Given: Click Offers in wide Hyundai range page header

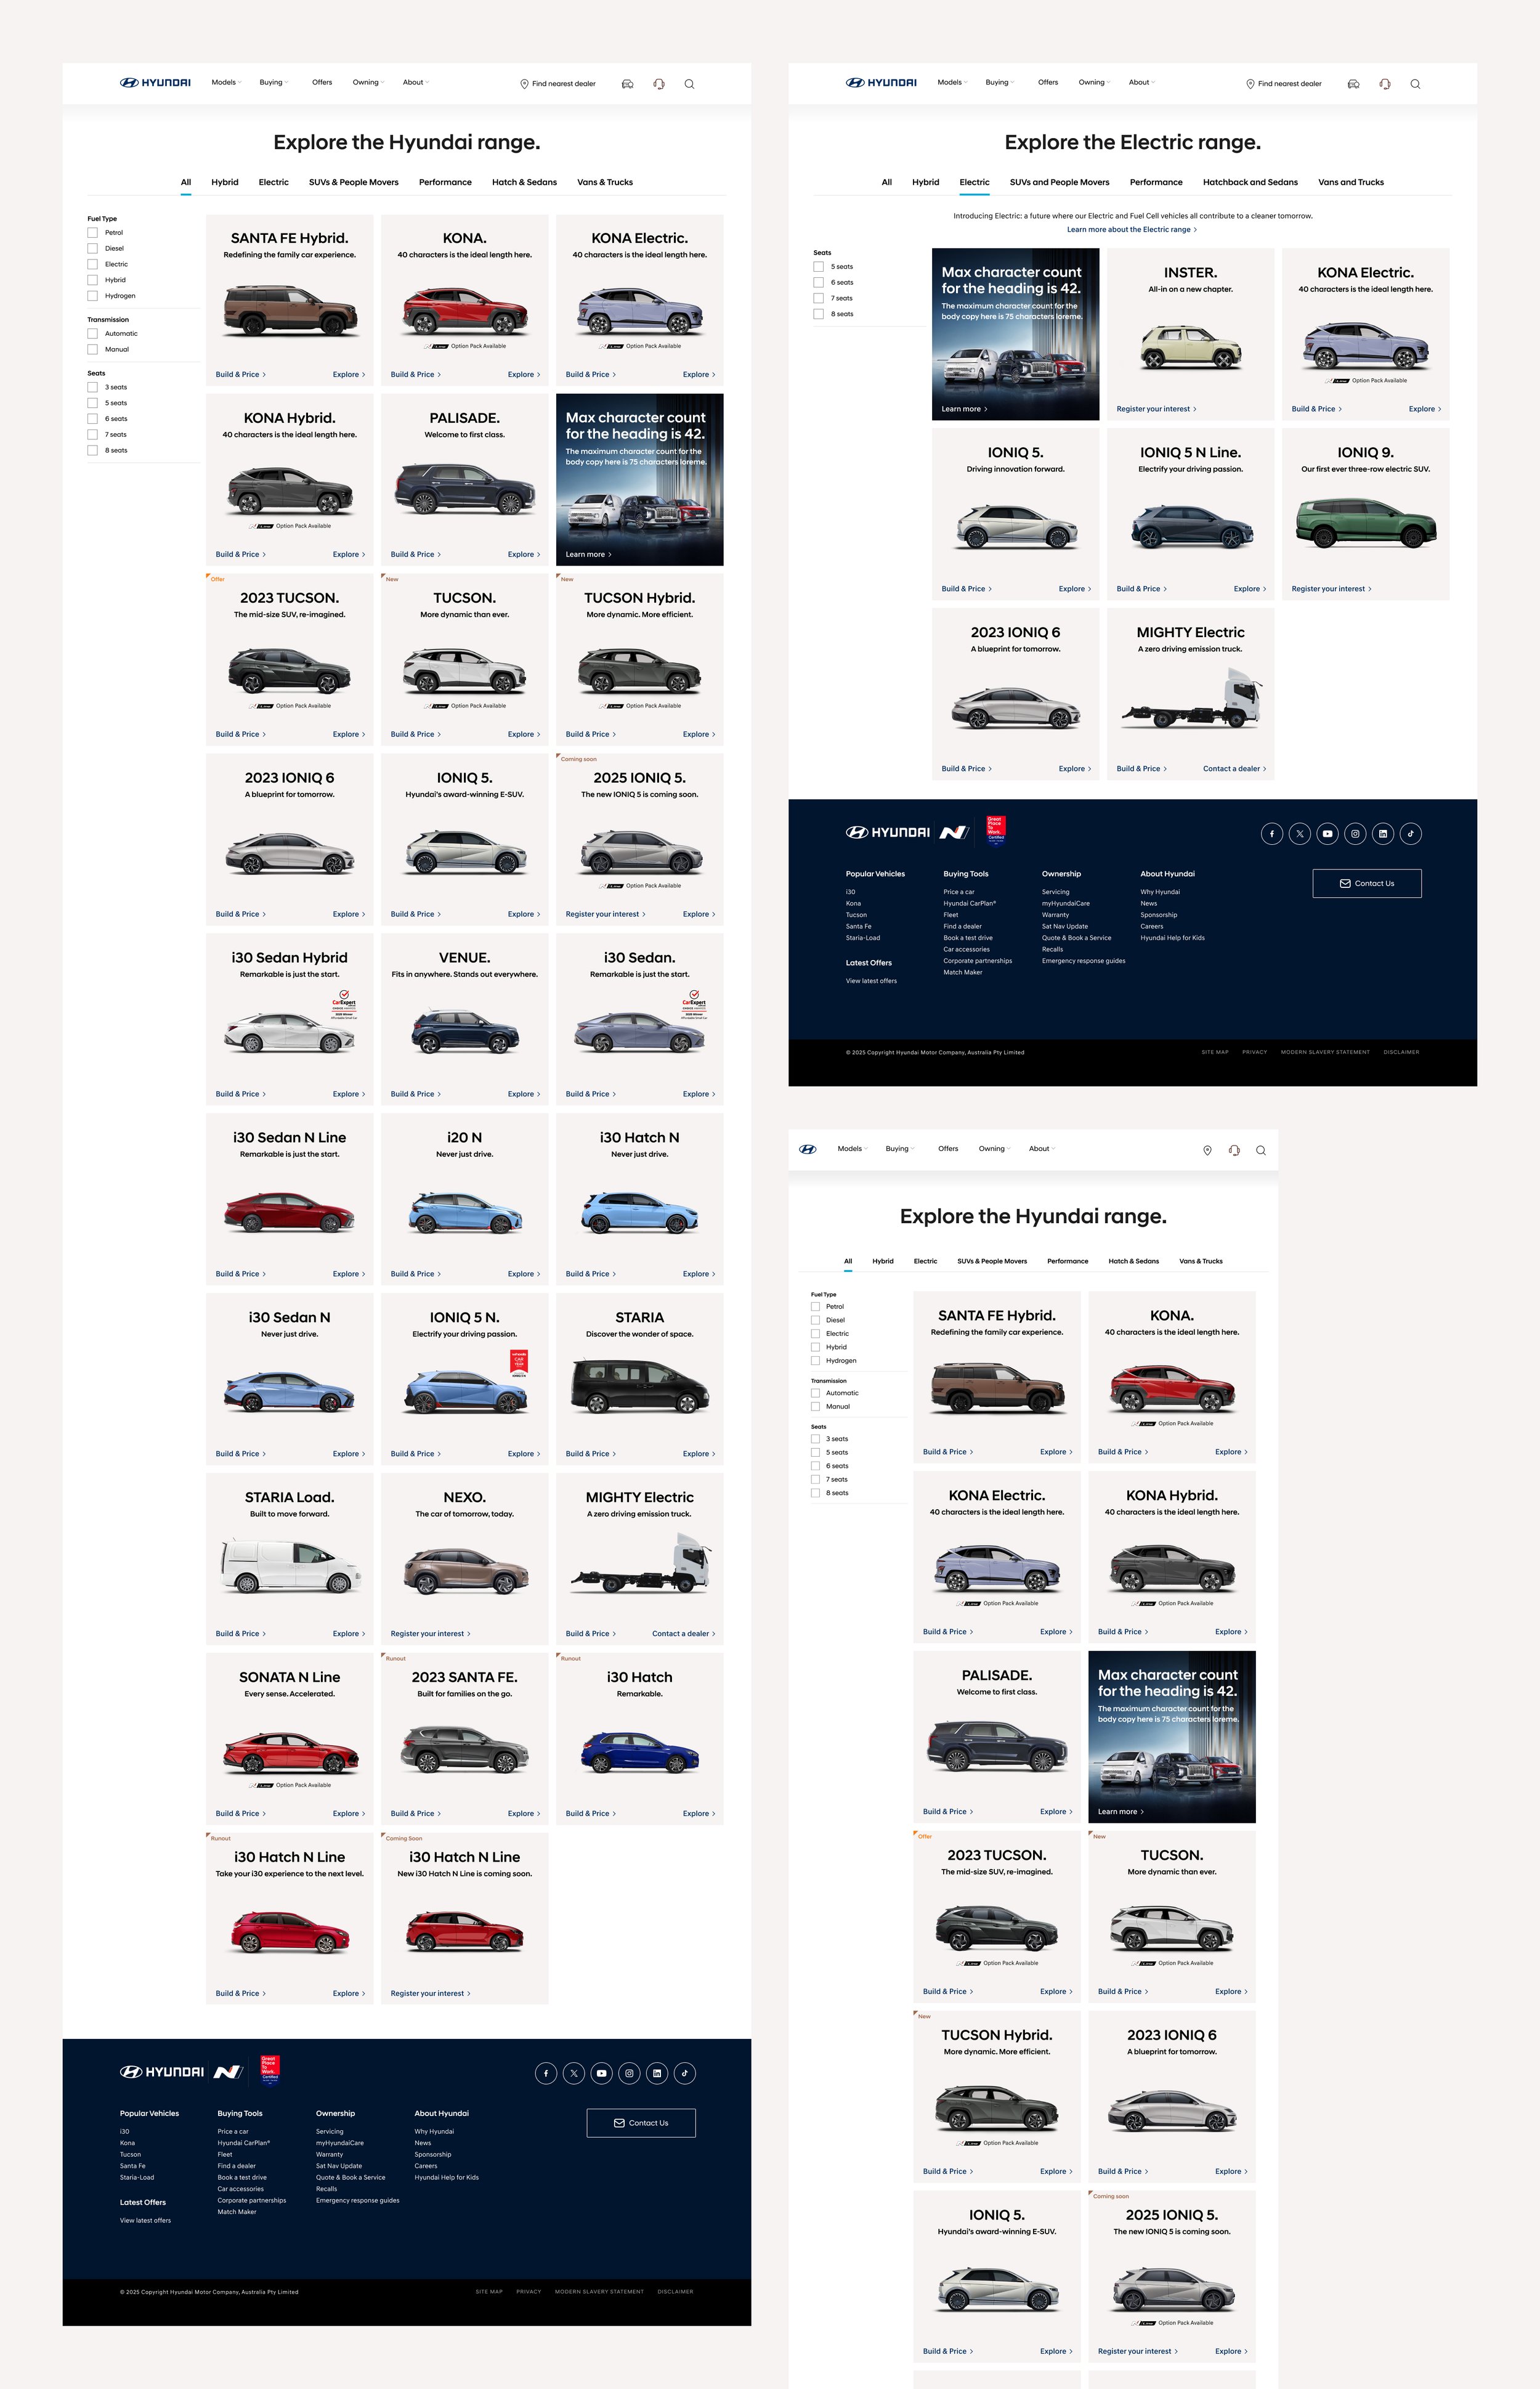Looking at the screenshot, I should pos(322,83).
